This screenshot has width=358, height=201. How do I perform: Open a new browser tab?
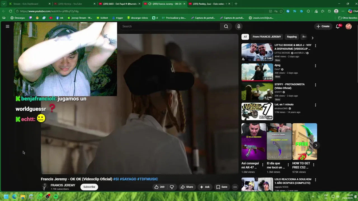click(x=236, y=4)
